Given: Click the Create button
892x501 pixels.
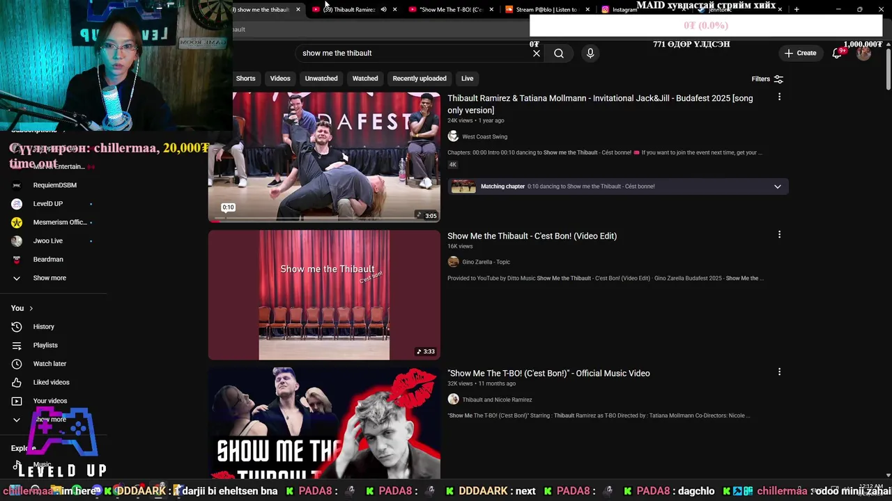Looking at the screenshot, I should (800, 53).
